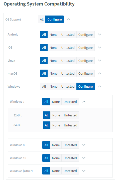Set OS Support to All

pos(42,19)
